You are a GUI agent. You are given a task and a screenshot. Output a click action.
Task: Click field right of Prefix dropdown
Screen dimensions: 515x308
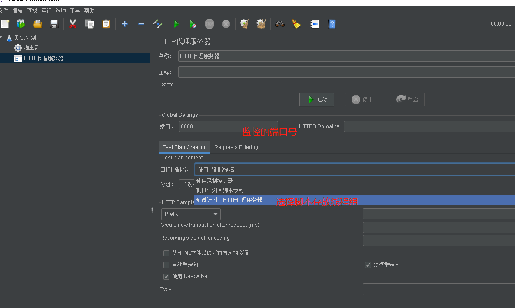(x=439, y=214)
